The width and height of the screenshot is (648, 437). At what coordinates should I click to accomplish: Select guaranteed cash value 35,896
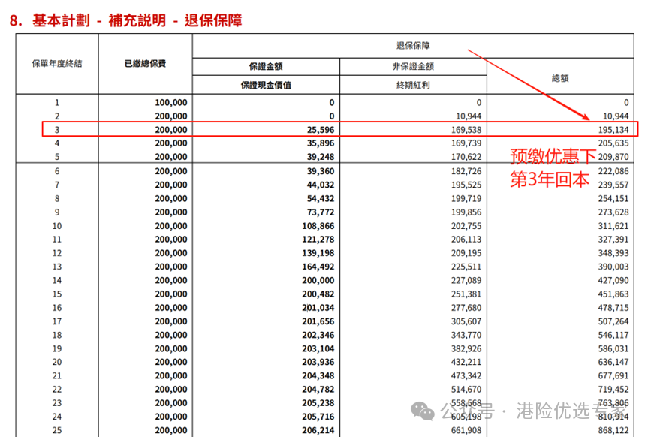321,143
